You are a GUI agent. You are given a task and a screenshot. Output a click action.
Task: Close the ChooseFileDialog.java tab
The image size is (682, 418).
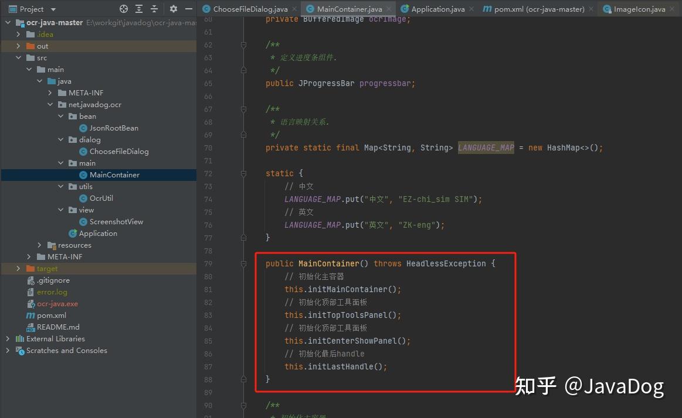coord(294,9)
